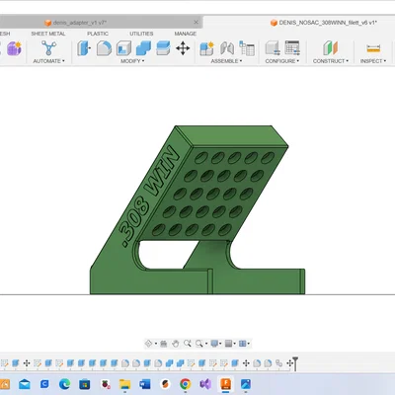Viewport: 395px width, 395px height.
Task: Expand the ASSEMBLE dropdown menu
Action: pyautogui.click(x=226, y=61)
